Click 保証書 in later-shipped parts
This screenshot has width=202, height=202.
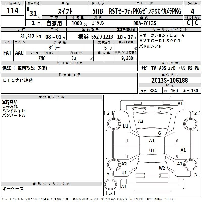9,68
